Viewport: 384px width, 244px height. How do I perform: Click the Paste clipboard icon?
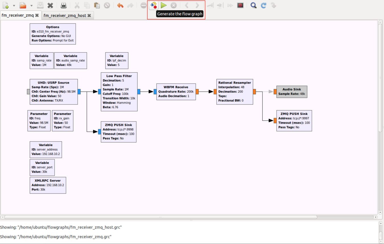click(x=97, y=5)
